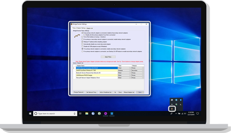This screenshot has height=133, width=231.
Task: Open Category dropdown for Intel Ethernet Connection
Action: click(x=143, y=68)
